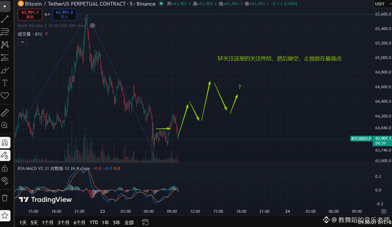Image resolution: width=392 pixels, height=227 pixels.
Task: Click the Bitcoin orange coin icon
Action: (21, 3)
